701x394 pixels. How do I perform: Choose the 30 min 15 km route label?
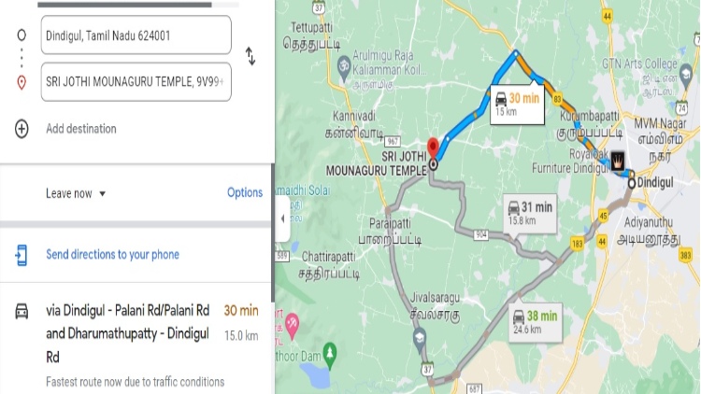point(517,104)
